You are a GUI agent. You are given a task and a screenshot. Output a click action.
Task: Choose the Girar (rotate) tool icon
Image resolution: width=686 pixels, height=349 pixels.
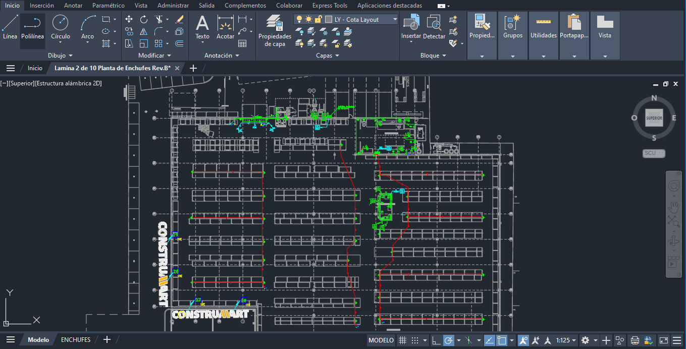144,19
